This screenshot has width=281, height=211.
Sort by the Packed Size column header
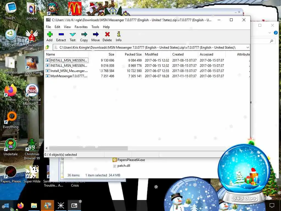pos(130,54)
